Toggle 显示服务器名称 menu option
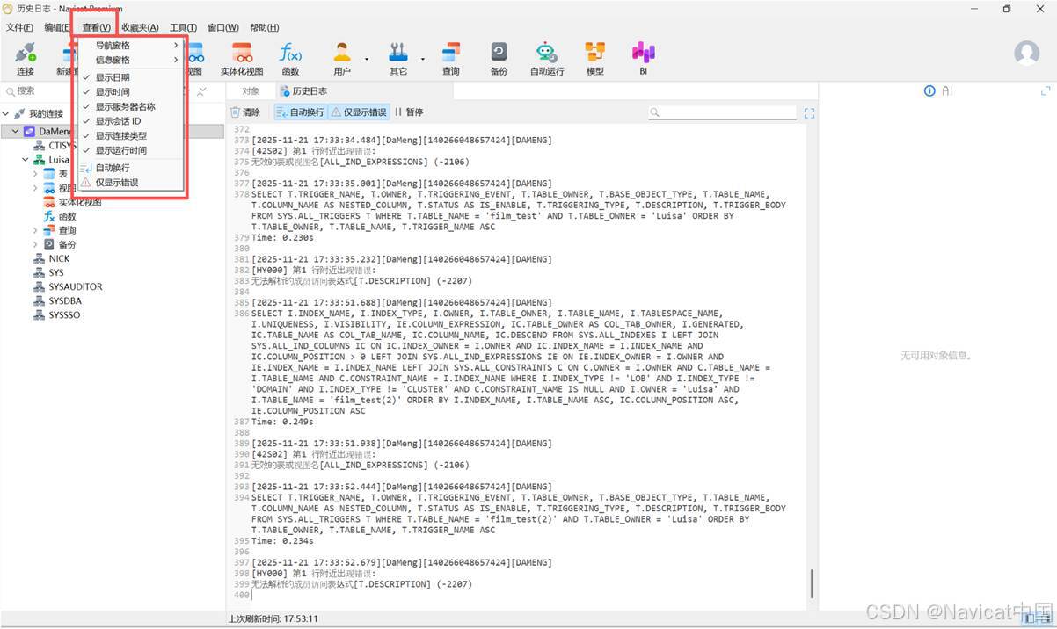Screen dimensions: 1057x629 (x=131, y=106)
